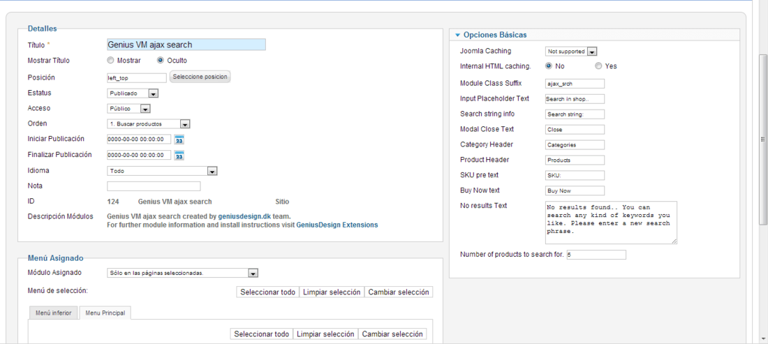Focus the Posición left_top field

(x=137, y=78)
